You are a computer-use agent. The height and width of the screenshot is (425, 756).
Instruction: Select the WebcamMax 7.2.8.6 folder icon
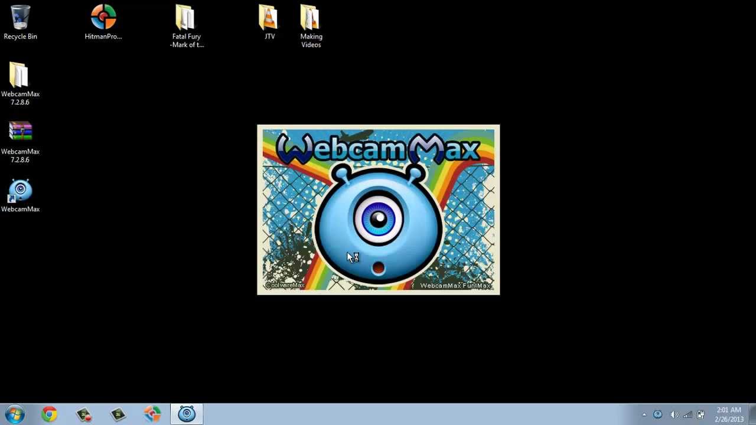pos(20,84)
